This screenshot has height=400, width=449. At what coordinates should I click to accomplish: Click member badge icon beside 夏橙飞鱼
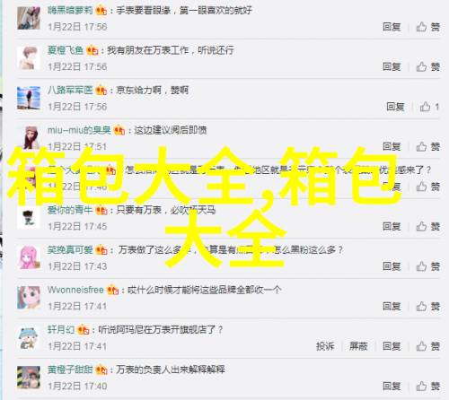[92, 50]
